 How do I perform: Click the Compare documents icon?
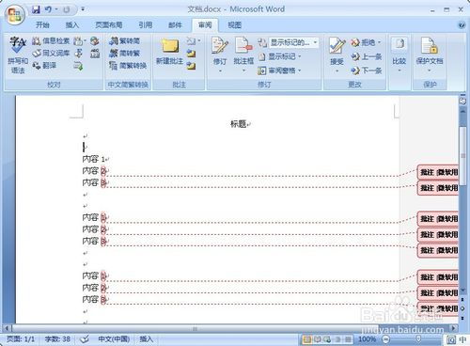pyautogui.click(x=399, y=54)
